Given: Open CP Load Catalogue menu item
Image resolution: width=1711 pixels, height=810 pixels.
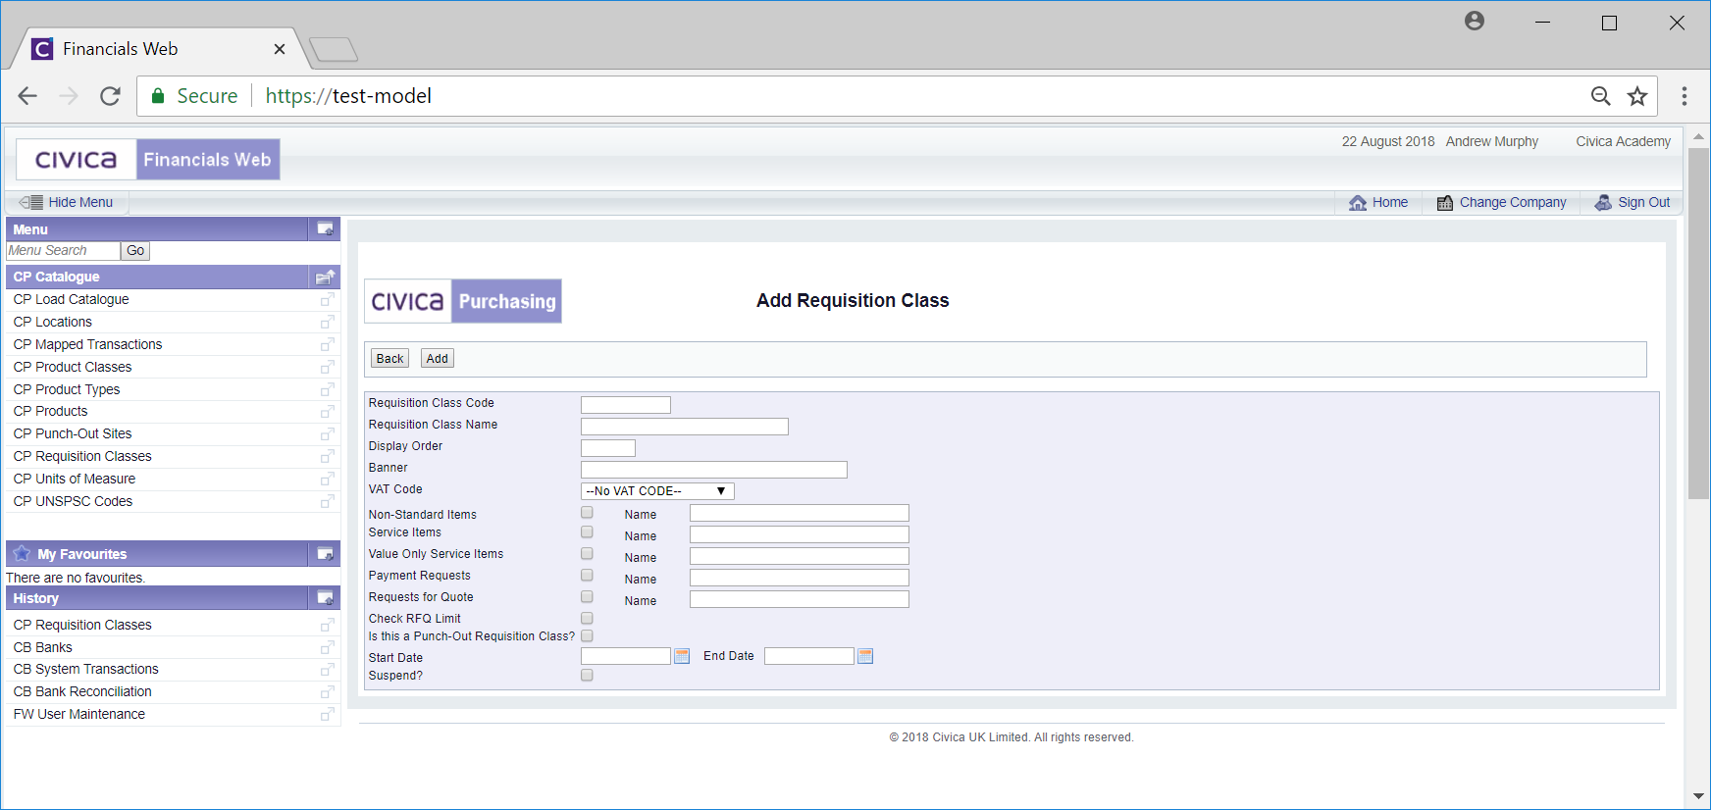Looking at the screenshot, I should point(71,300).
